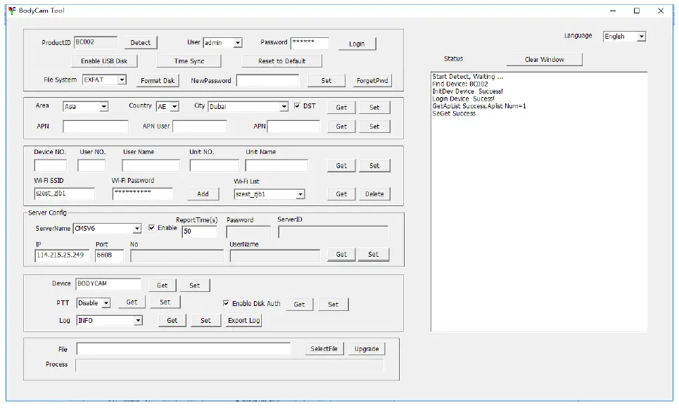Click the SelectFile button
The image size is (679, 408).
[324, 349]
